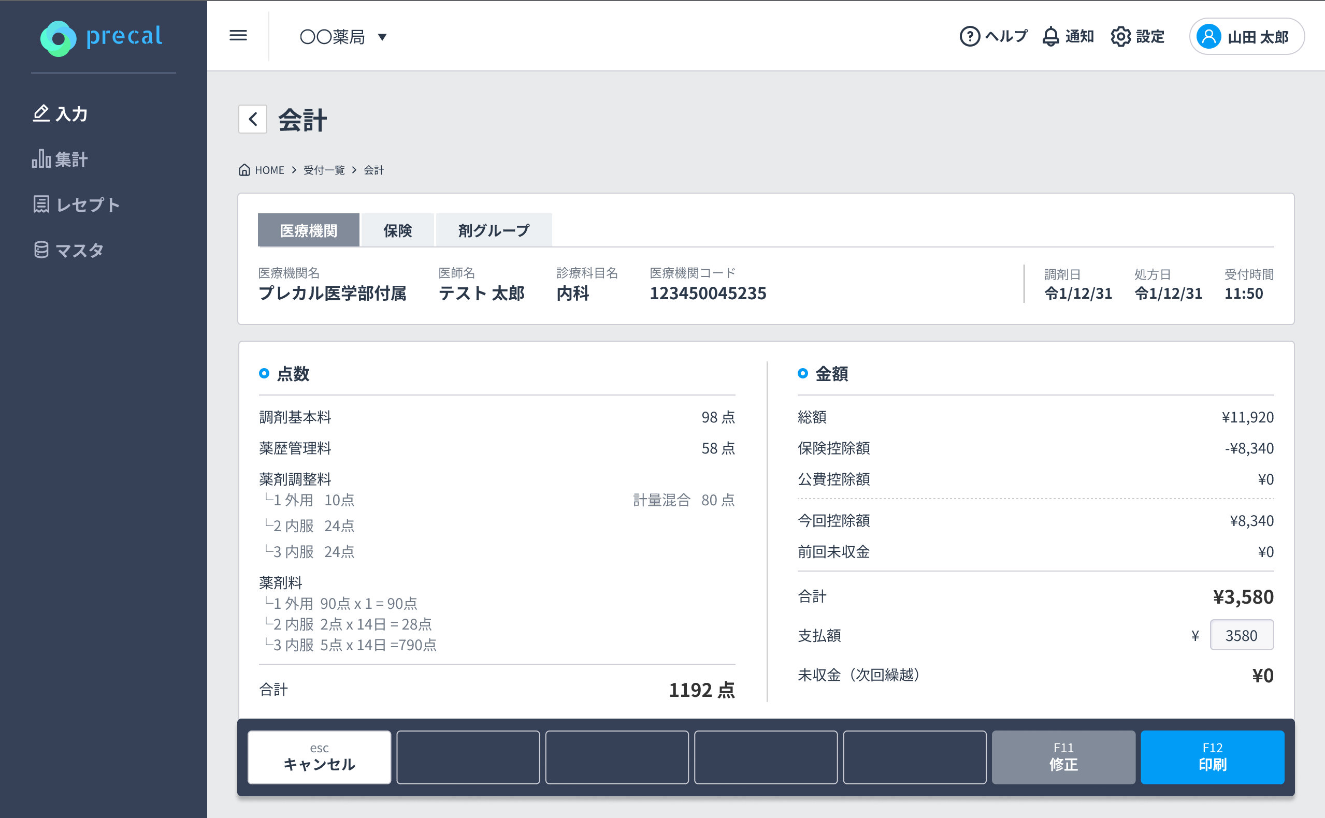The height and width of the screenshot is (818, 1325).
Task: Click the 山田 太郎 user avatar
Action: coord(1208,36)
